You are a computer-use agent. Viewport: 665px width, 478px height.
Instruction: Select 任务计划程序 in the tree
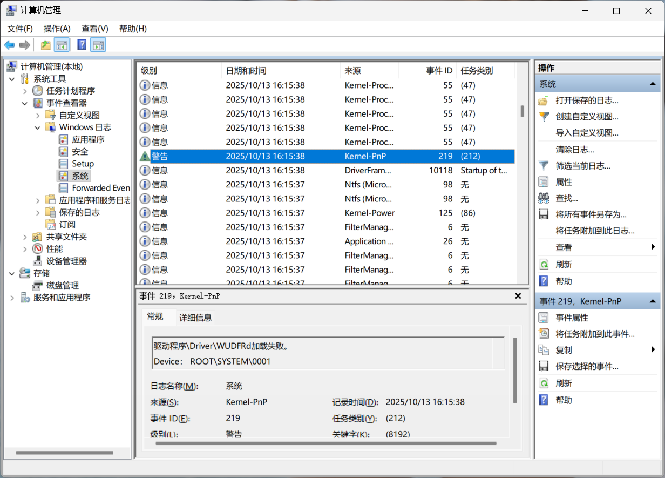[x=71, y=91]
